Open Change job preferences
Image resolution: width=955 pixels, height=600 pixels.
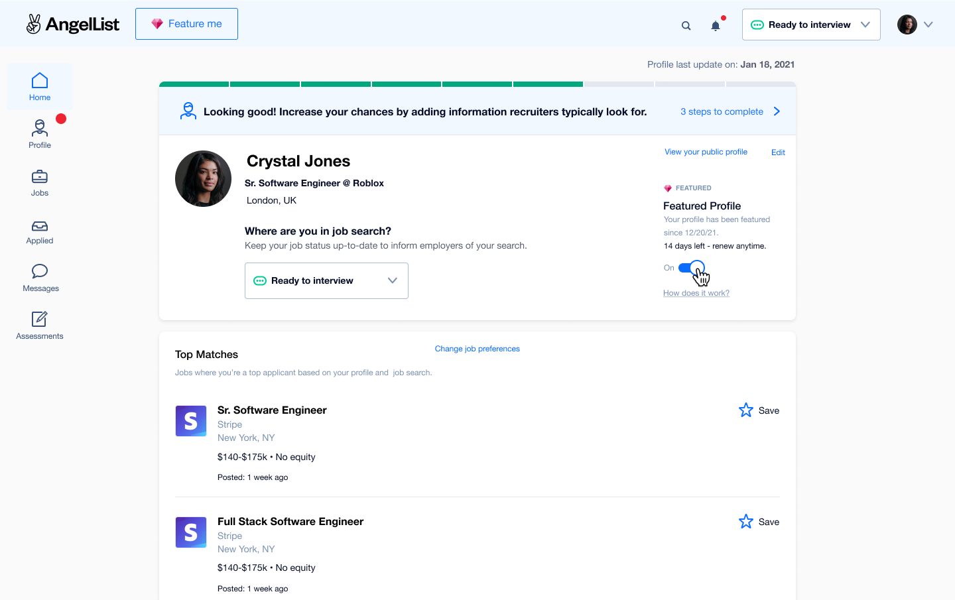(477, 348)
